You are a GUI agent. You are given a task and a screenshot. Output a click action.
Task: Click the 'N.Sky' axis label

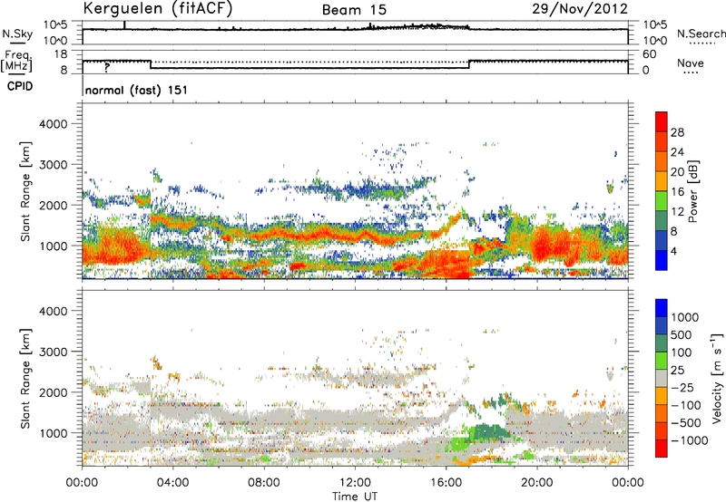point(17,34)
